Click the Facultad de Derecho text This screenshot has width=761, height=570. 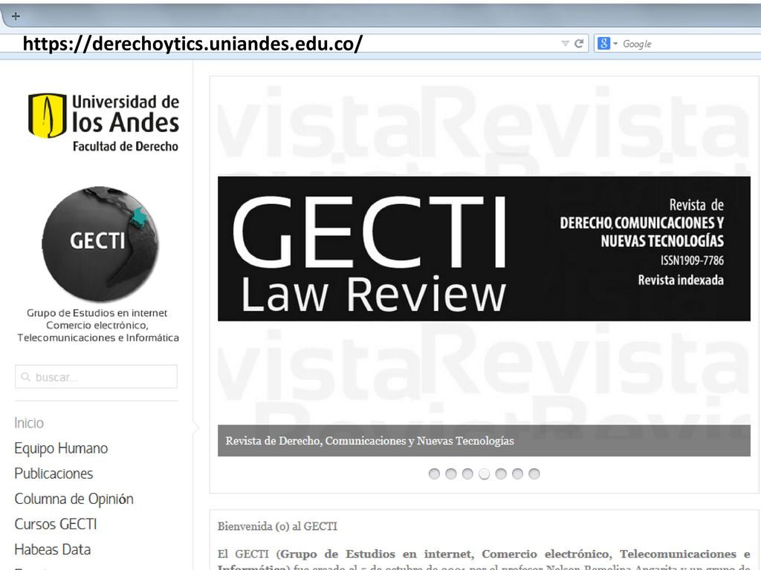coord(125,146)
